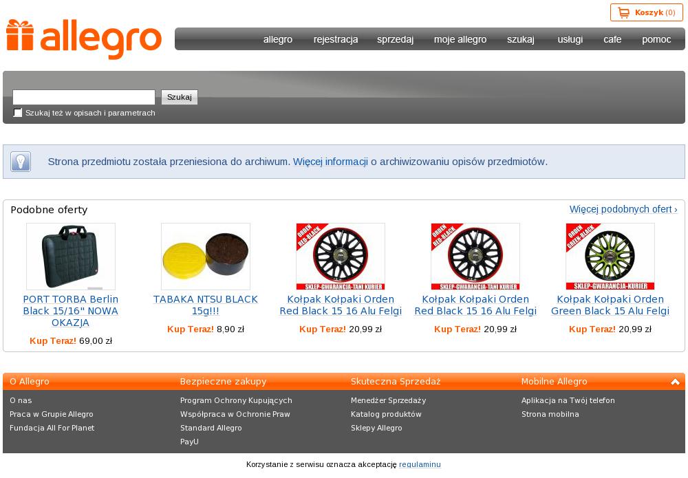Visit 'Fundacja All For Planet' link
This screenshot has height=478, width=688.
[52, 428]
